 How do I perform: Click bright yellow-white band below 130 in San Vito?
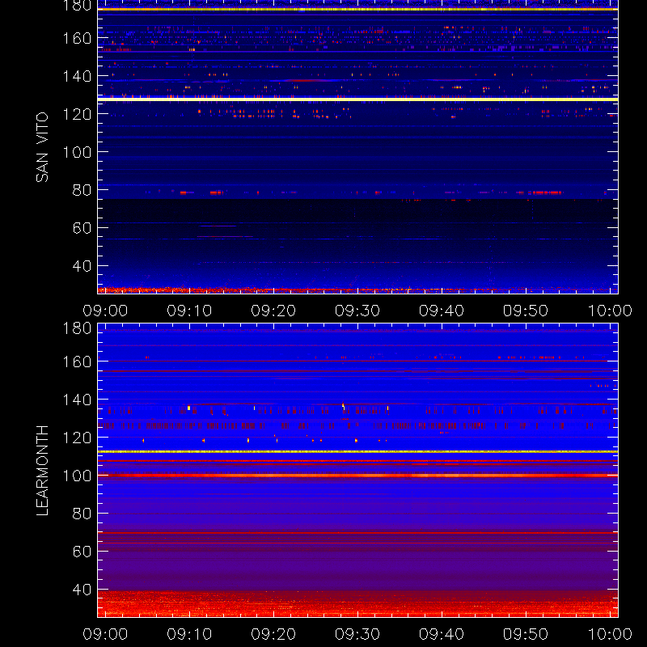click(x=357, y=99)
